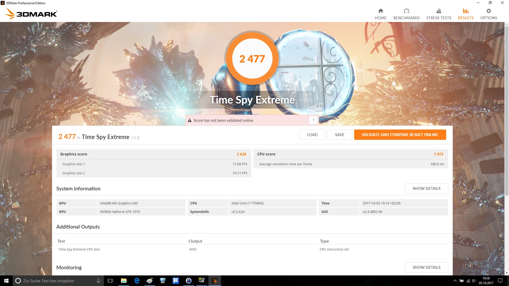
Task: Go to Benchmarks via the gauge icon
Action: (406, 11)
